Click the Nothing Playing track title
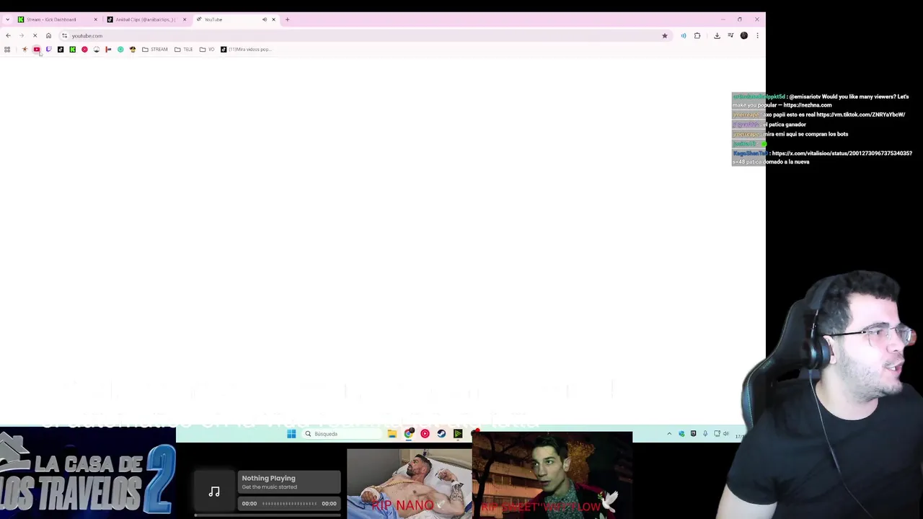Viewport: 923px width, 519px height. [268, 478]
